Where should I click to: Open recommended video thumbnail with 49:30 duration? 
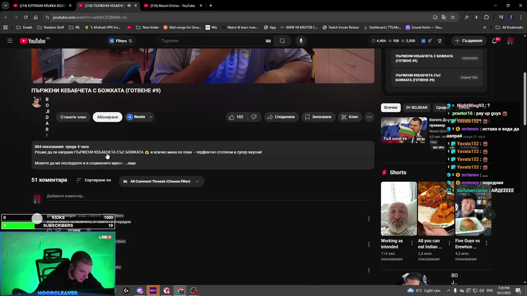(x=404, y=130)
